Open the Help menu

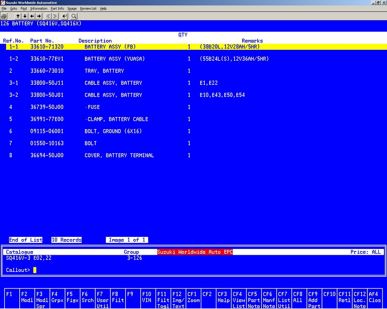pyautogui.click(x=103, y=8)
